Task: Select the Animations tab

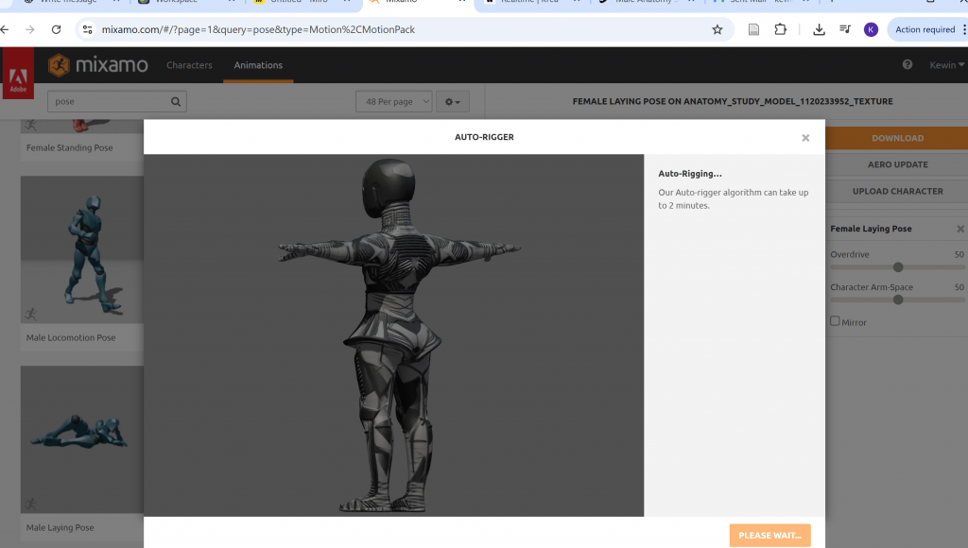Action: (258, 65)
